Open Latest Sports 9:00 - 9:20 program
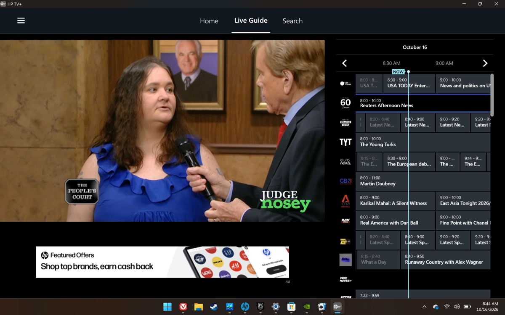Screen dimensions: 505x315 tap(453, 240)
